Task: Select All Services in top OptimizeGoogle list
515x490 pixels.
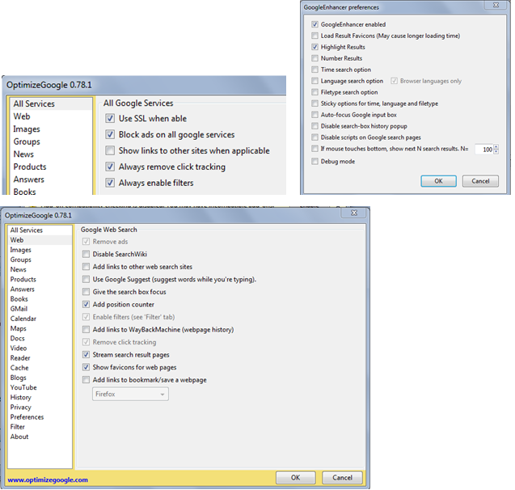Action: (x=51, y=103)
